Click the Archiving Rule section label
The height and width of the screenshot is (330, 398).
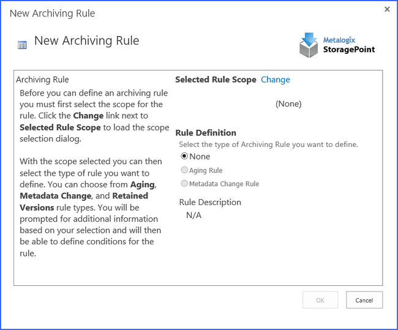(x=42, y=80)
